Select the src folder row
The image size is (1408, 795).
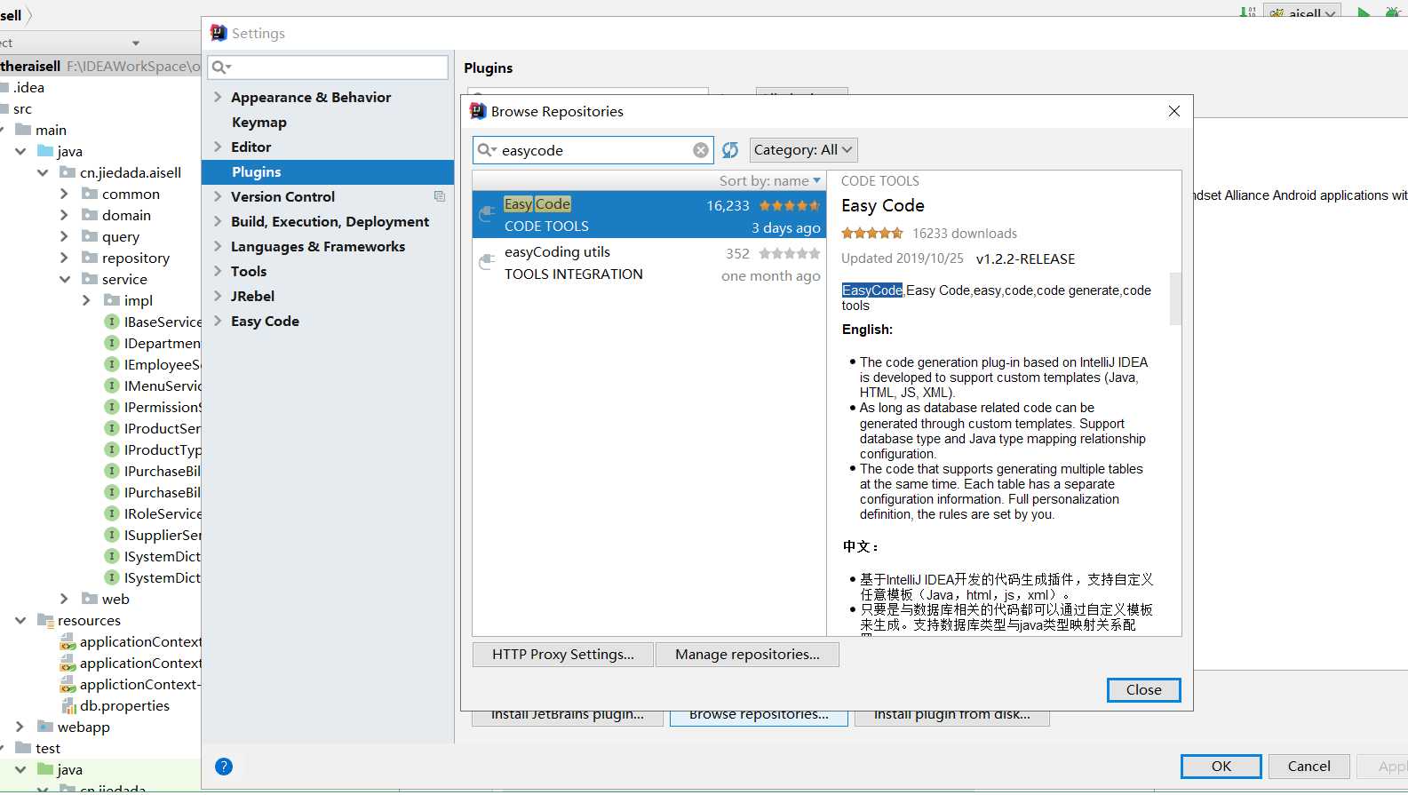(x=100, y=108)
